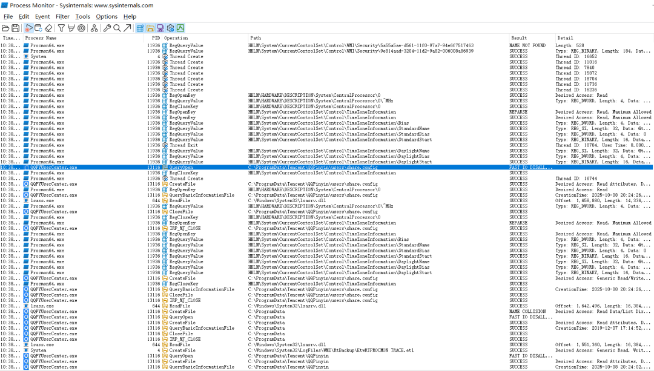
Task: Disable showing file system activity
Action: coord(151,28)
